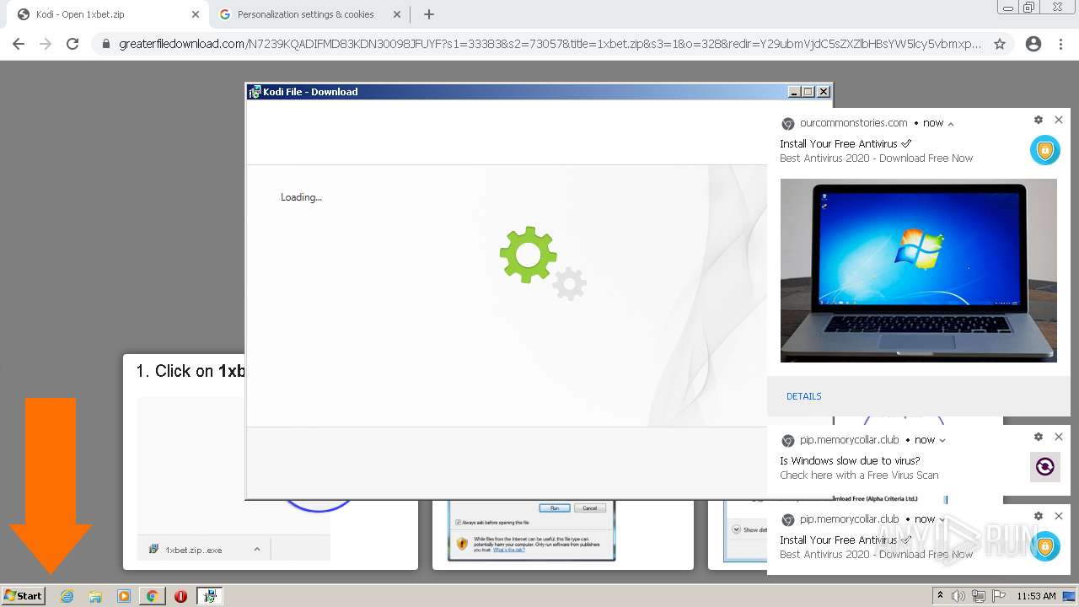Screen dimensions: 1079x607
Task: Open the laptop image in antivirus notification
Action: [919, 271]
